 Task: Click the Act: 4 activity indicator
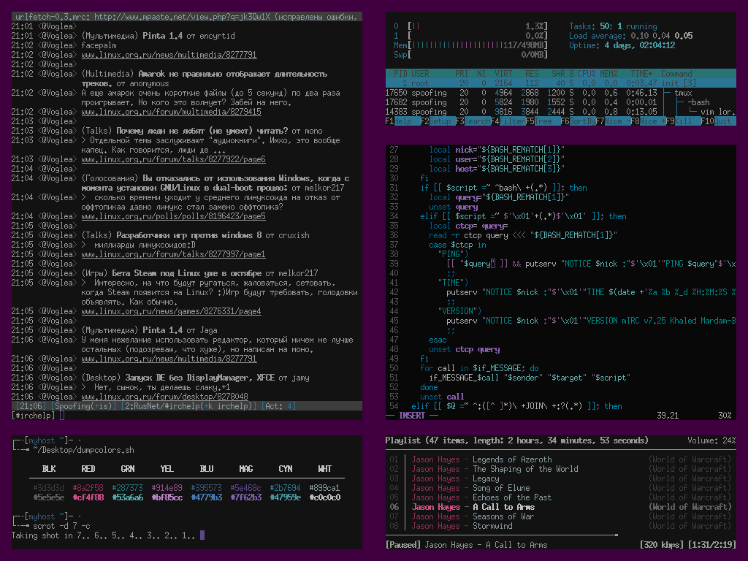[x=278, y=406]
